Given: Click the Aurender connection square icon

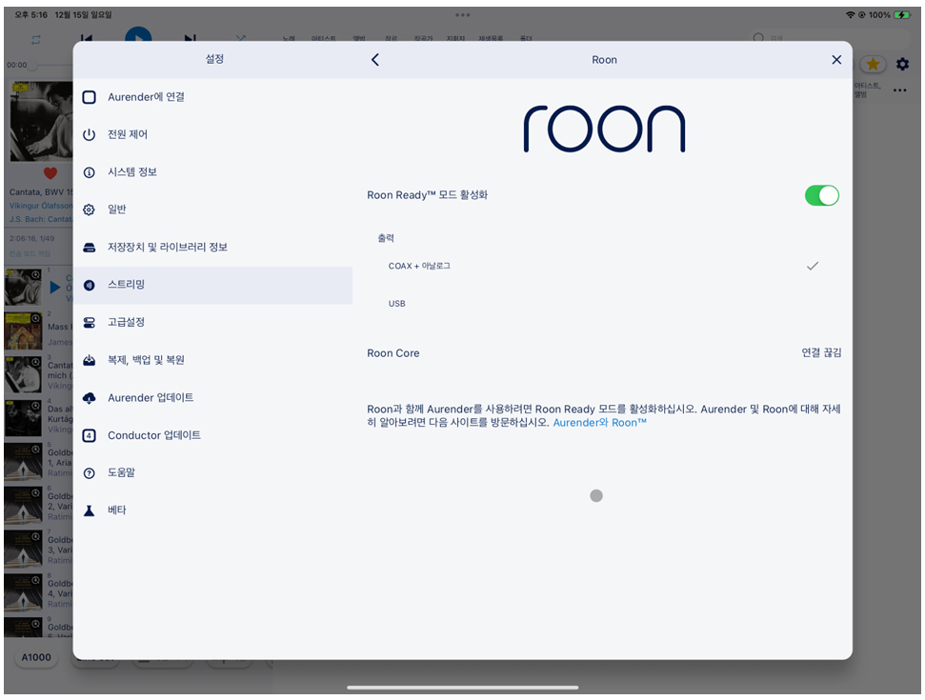Looking at the screenshot, I should pos(90,97).
